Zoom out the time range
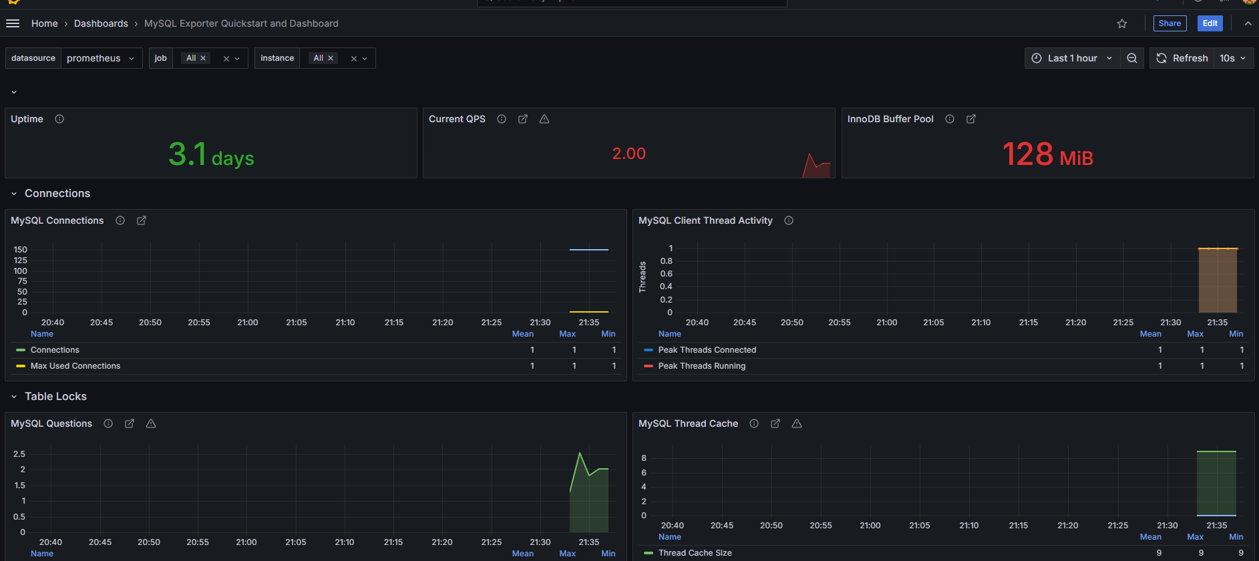The image size is (1259, 561). (1131, 58)
